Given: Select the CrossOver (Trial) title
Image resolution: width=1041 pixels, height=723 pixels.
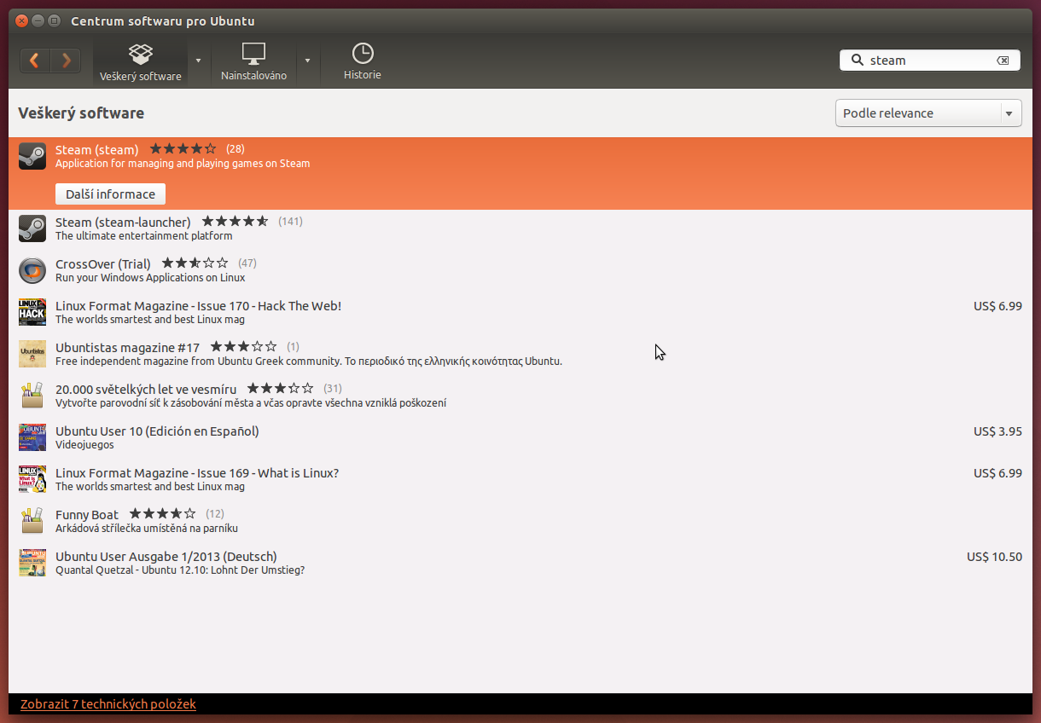Looking at the screenshot, I should click(x=103, y=263).
